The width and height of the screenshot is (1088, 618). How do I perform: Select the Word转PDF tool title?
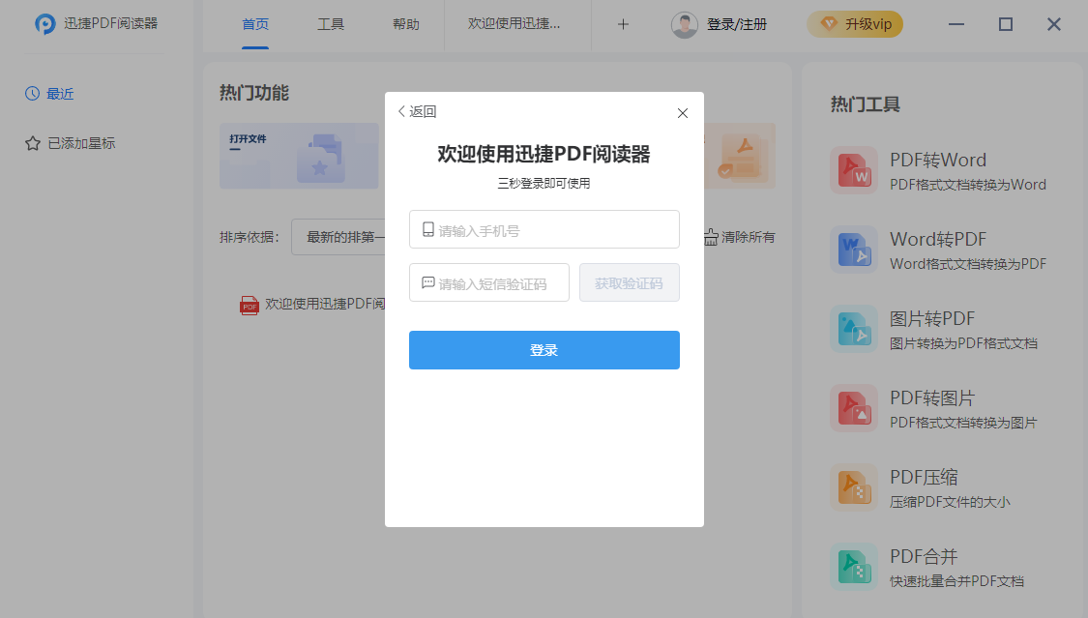[x=938, y=239]
